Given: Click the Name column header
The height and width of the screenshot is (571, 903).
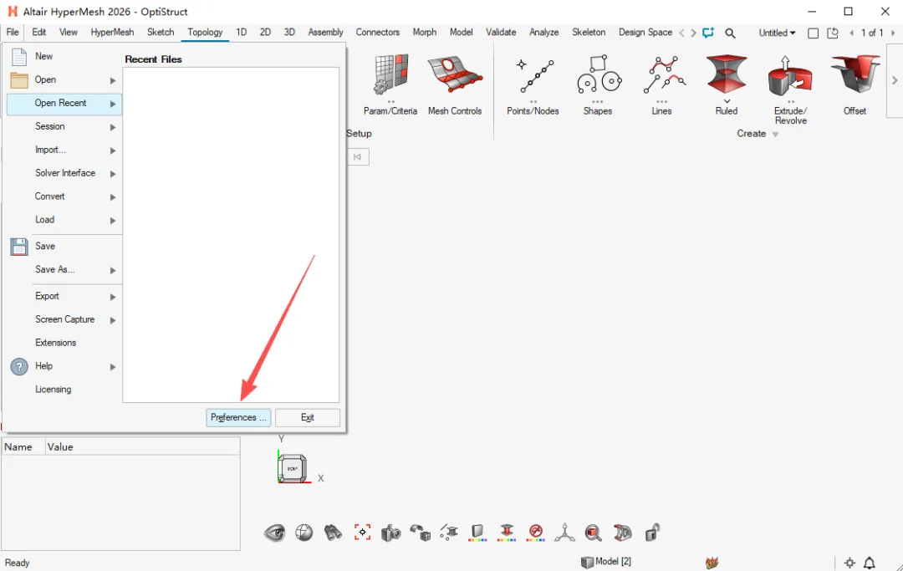Looking at the screenshot, I should pyautogui.click(x=23, y=446).
